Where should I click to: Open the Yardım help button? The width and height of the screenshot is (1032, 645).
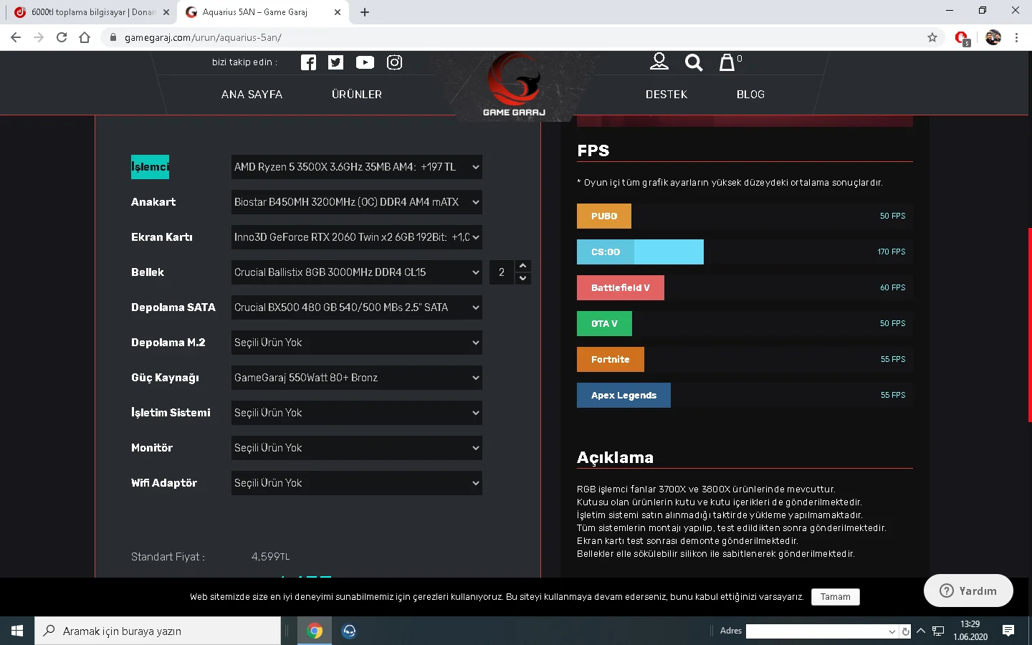(968, 591)
